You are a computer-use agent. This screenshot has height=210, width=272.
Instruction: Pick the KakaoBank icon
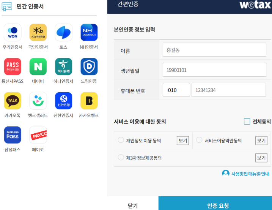[x=89, y=101]
